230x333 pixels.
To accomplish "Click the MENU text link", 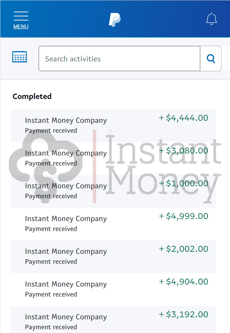I will click(21, 27).
